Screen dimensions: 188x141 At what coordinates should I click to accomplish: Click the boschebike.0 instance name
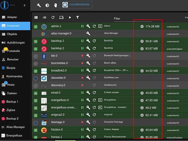[60, 63]
